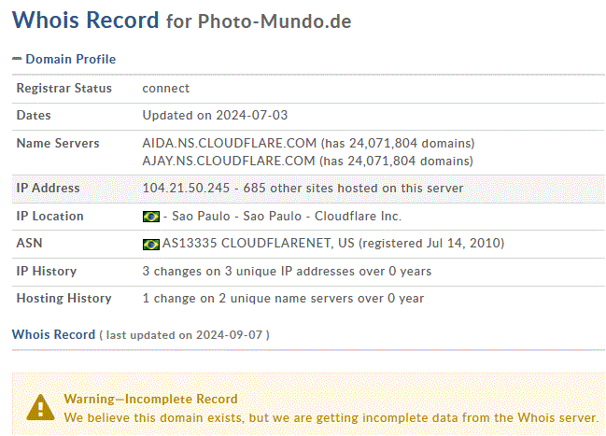The width and height of the screenshot is (606, 436).
Task: Click the 104.21.50.245 IP address
Action: point(186,188)
